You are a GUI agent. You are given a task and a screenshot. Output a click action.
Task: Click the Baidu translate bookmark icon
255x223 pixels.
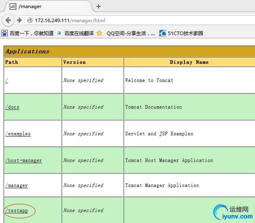[59, 33]
